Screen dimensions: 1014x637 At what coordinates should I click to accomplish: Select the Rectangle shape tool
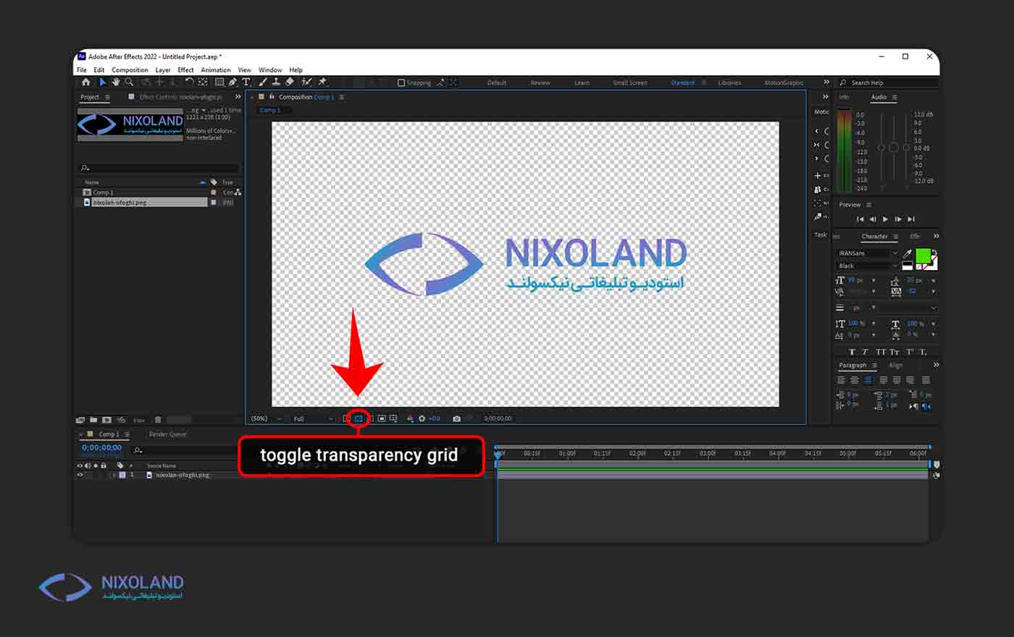(219, 83)
